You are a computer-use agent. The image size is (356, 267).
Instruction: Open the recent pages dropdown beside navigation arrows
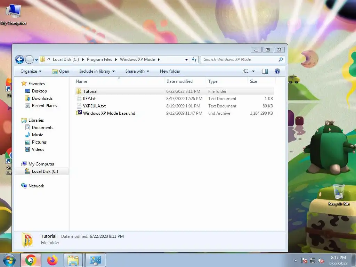pos(36,60)
